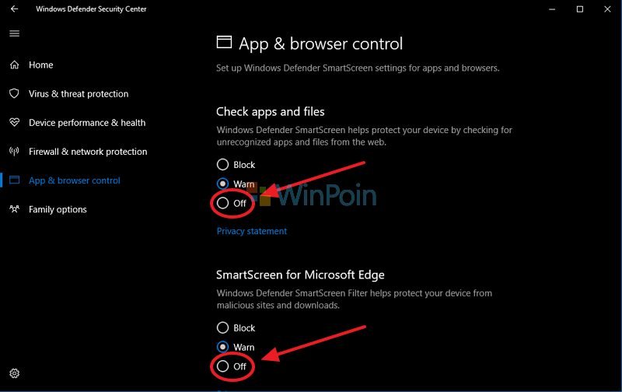Click the Firewall network signal icon
The height and width of the screenshot is (392, 622).
coord(14,152)
